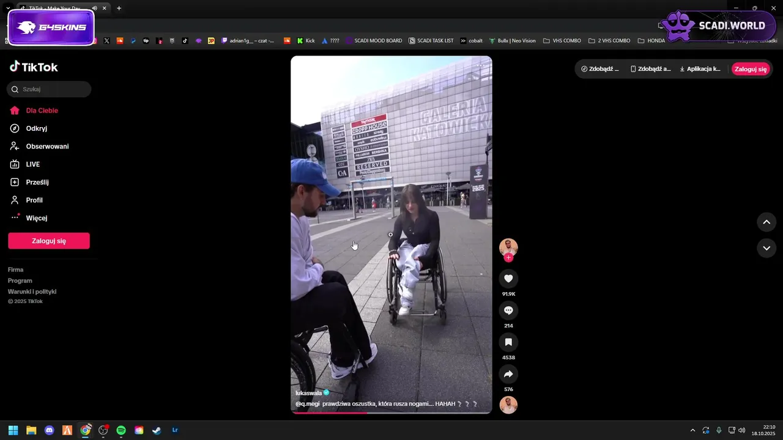Open the tab search dropdown arrow
This screenshot has width=783, height=440.
(8, 8)
